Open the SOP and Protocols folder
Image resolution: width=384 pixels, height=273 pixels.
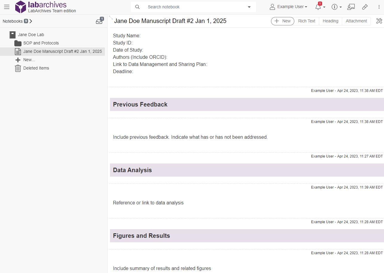41,43
